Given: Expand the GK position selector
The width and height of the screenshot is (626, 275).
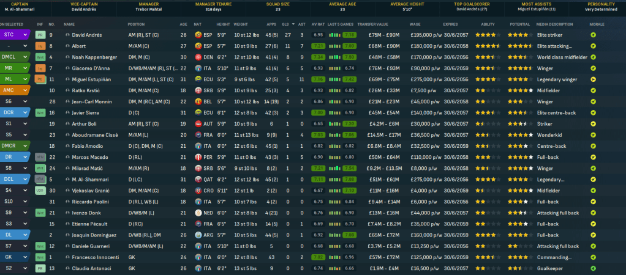Looking at the screenshot, I should pos(25,257).
